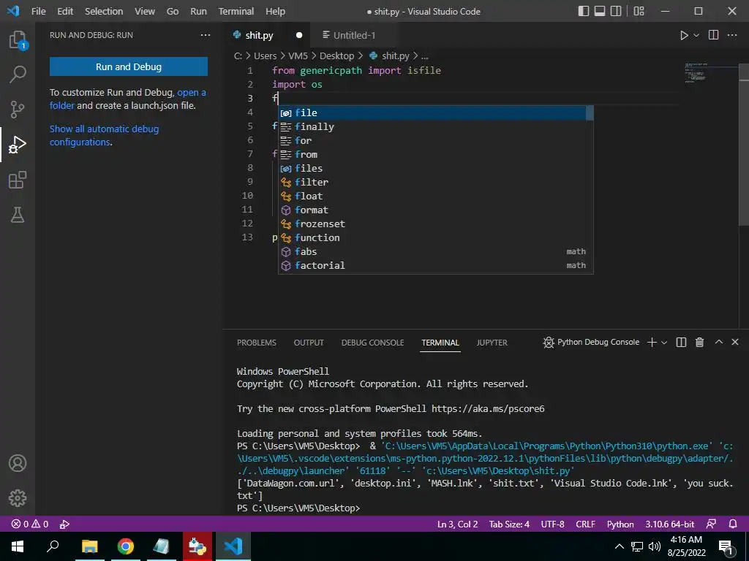Open the Manage gear icon
Image resolution: width=749 pixels, height=561 pixels.
click(x=18, y=498)
